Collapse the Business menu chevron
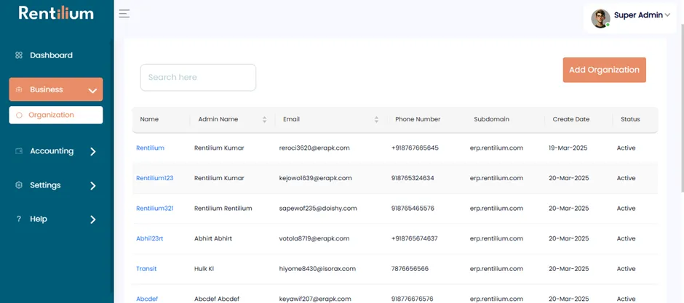 [92, 91]
